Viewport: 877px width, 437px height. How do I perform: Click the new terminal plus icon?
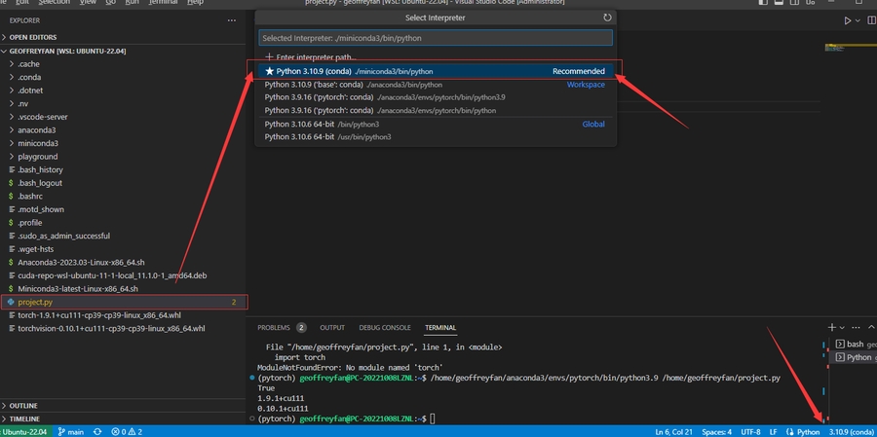point(831,328)
